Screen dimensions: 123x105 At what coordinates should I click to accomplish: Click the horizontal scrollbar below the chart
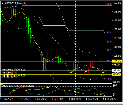pos(61,103)
